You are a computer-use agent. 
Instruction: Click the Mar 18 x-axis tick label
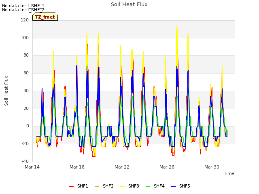tap(77, 167)
